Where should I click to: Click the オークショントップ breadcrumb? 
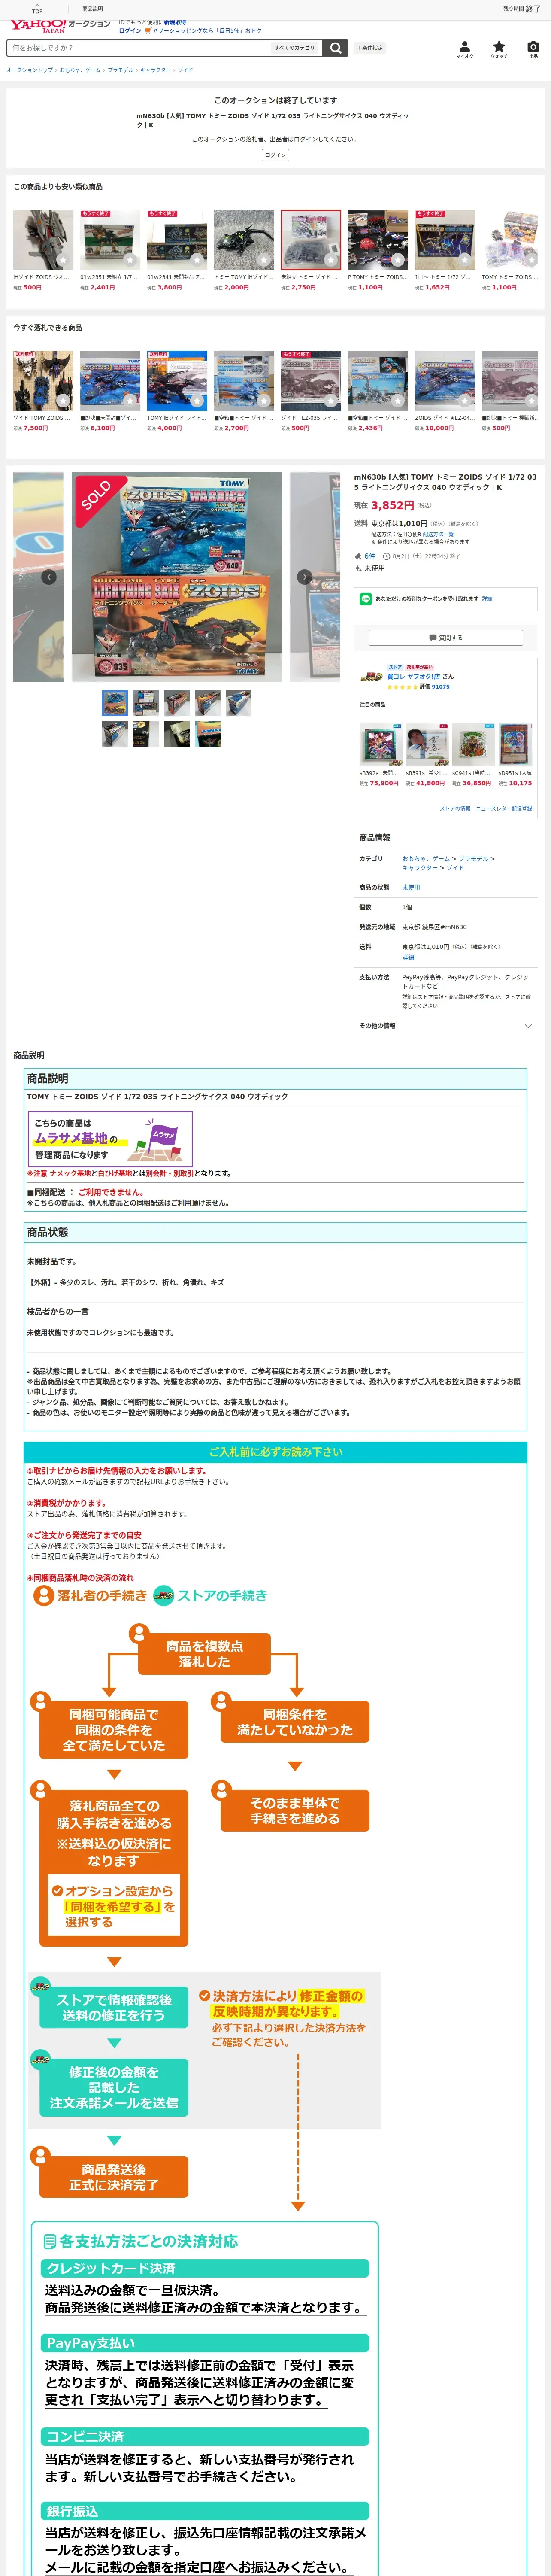(x=30, y=70)
